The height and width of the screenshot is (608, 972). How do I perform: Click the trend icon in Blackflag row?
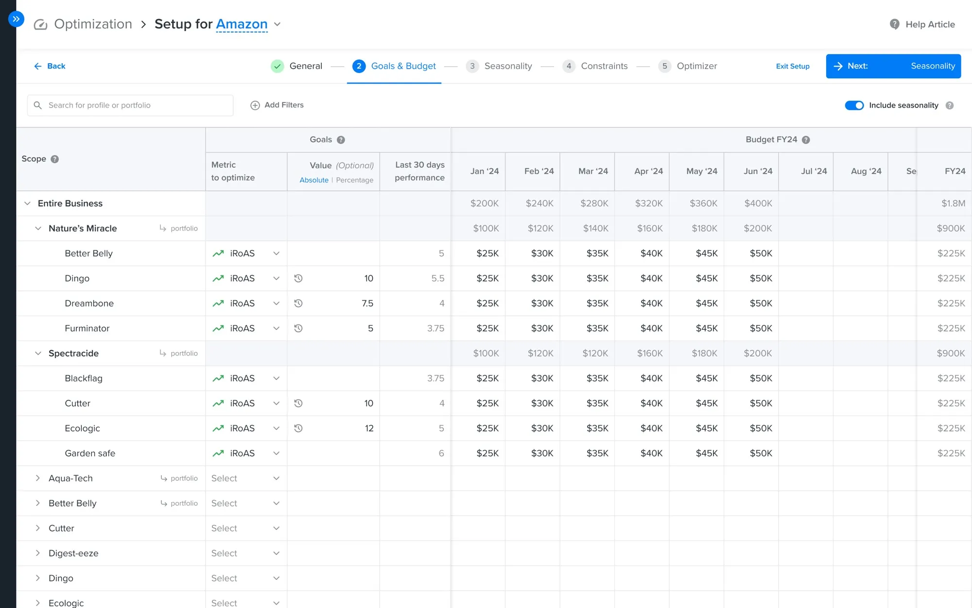[218, 378]
